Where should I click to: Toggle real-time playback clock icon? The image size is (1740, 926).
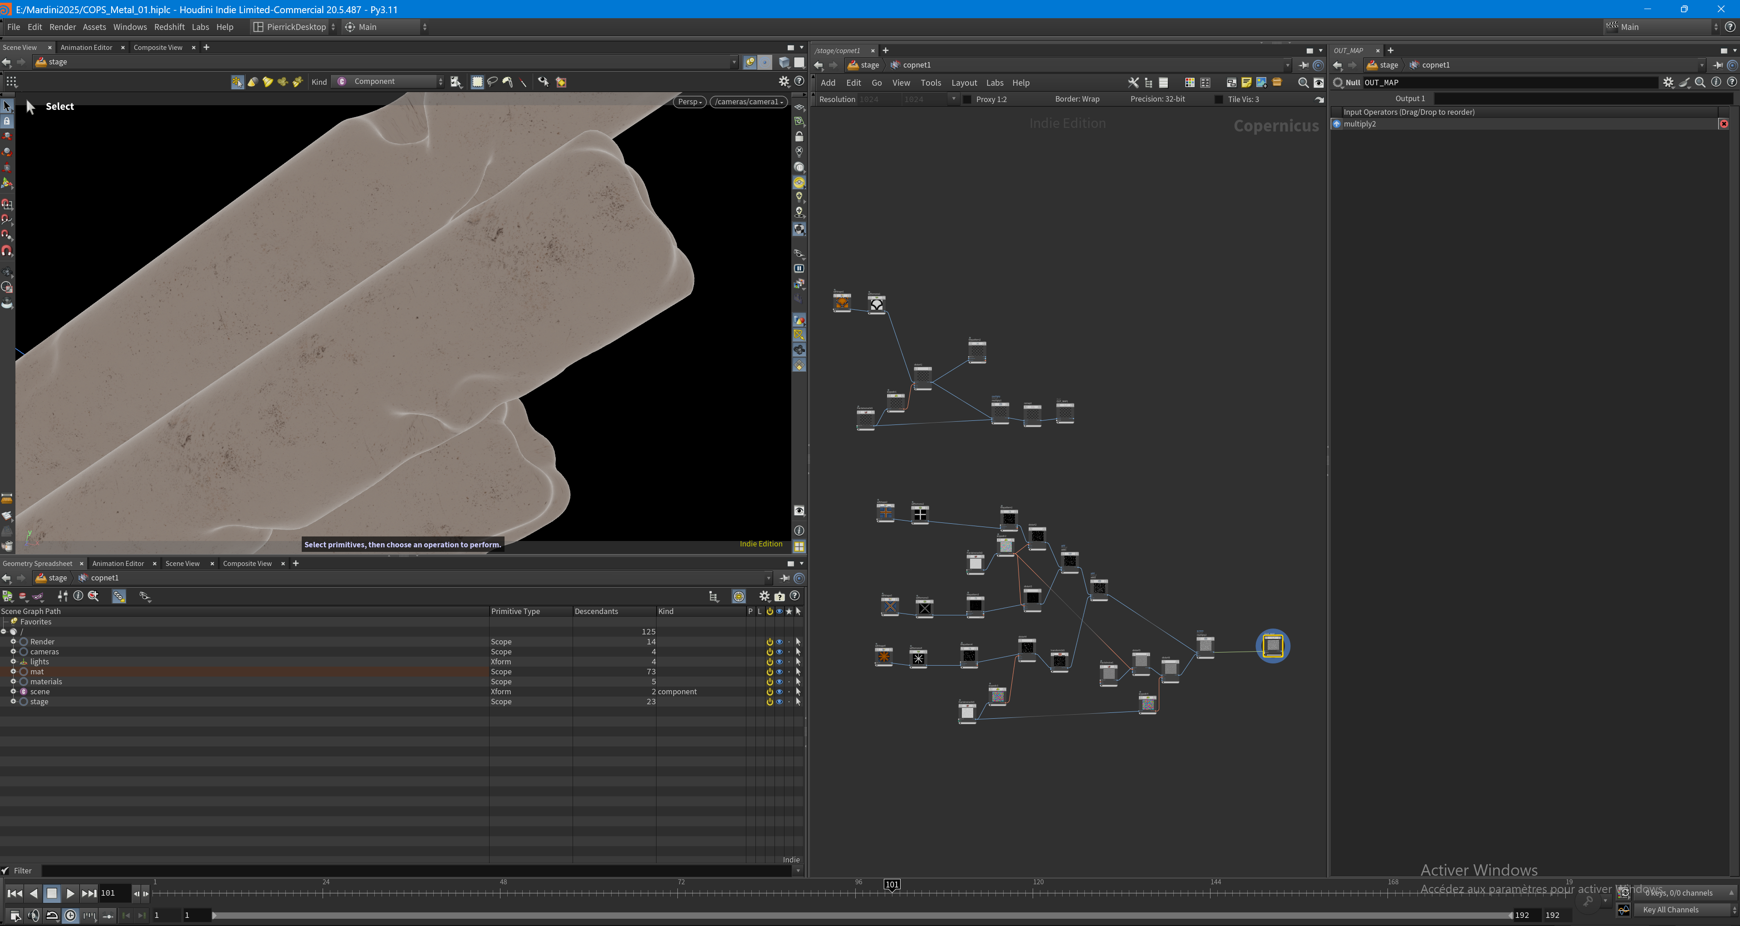click(x=70, y=916)
